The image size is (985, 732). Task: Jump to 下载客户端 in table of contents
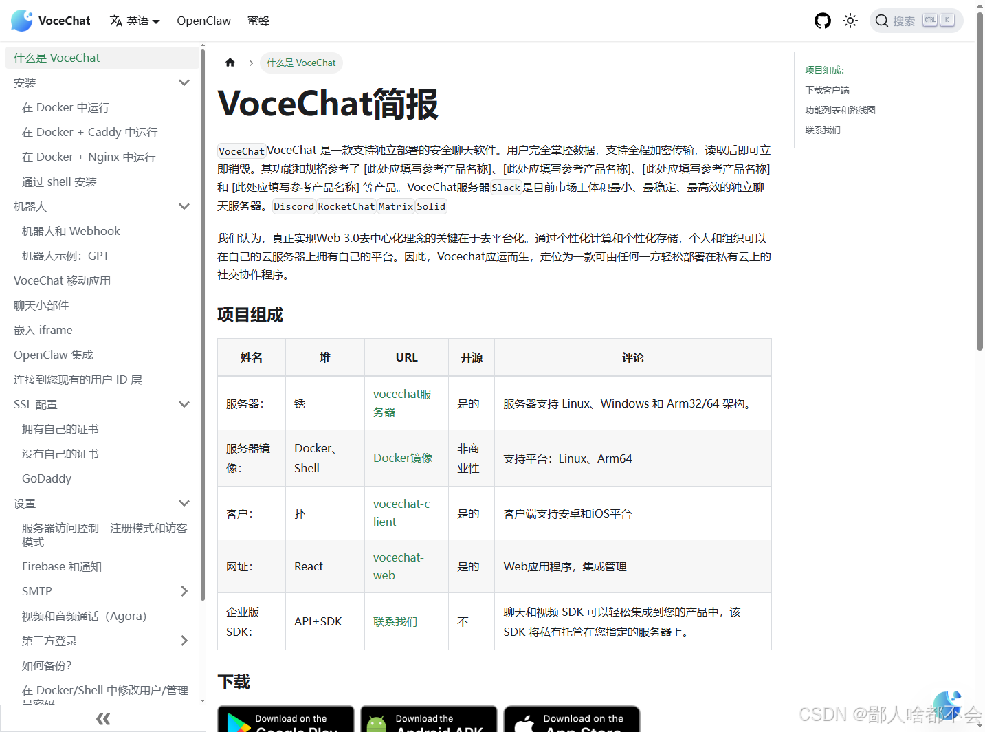(827, 90)
